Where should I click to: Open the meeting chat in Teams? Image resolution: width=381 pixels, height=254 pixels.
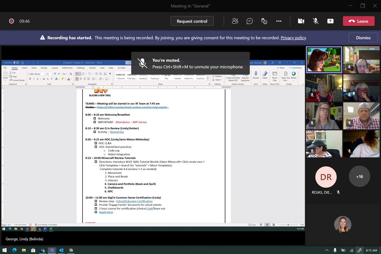pos(250,21)
